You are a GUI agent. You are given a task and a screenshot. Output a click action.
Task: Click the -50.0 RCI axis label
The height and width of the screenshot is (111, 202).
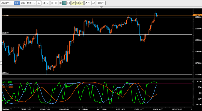199,99
